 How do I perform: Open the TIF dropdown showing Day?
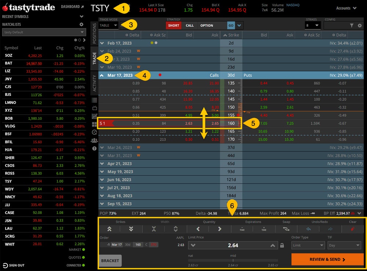click(344, 245)
